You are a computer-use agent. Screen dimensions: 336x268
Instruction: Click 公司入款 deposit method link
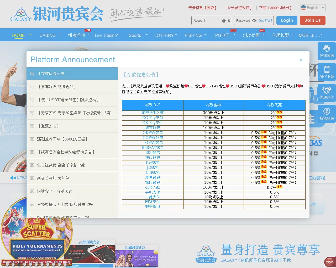[153, 187]
